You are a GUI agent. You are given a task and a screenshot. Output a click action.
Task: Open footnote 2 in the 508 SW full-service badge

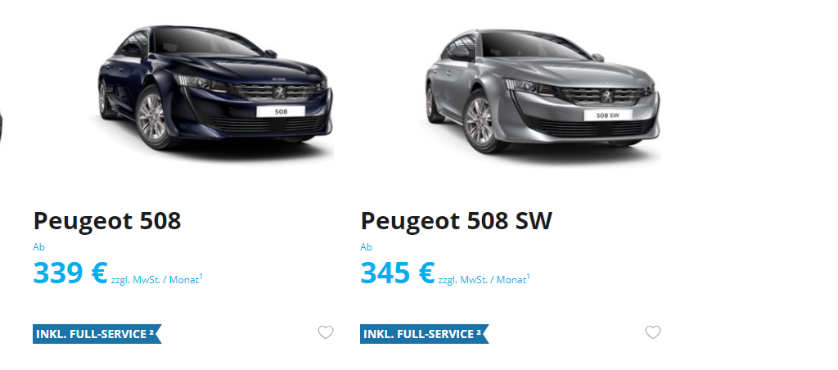tap(479, 332)
